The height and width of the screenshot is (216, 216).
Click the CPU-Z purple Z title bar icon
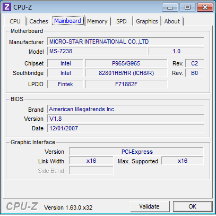click(7, 7)
